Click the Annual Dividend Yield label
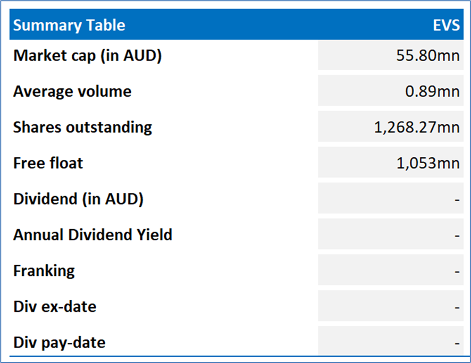Screen dimensions: 471x363 pos(93,235)
